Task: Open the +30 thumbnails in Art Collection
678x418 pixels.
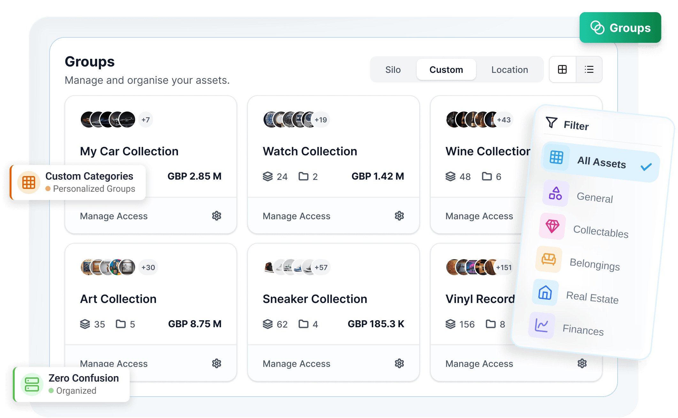Action: (x=148, y=267)
